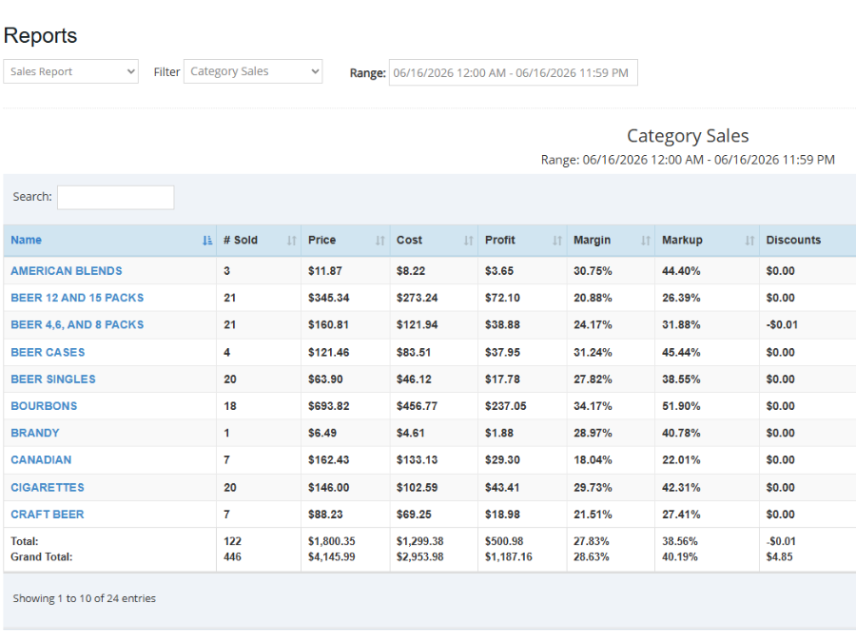856x642 pixels.
Task: Open the BEER 12 AND 15 PACKS link
Action: [77, 298]
